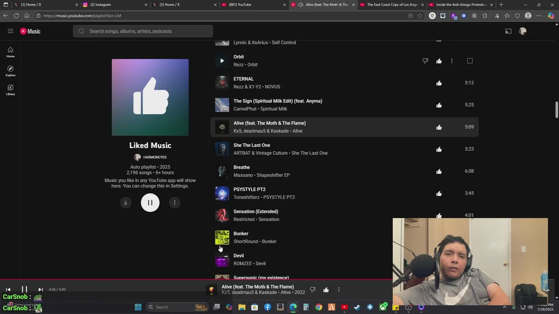Viewport: 559px width, 314px height.
Task: Play the song Orbit by Rezz
Action: click(222, 61)
